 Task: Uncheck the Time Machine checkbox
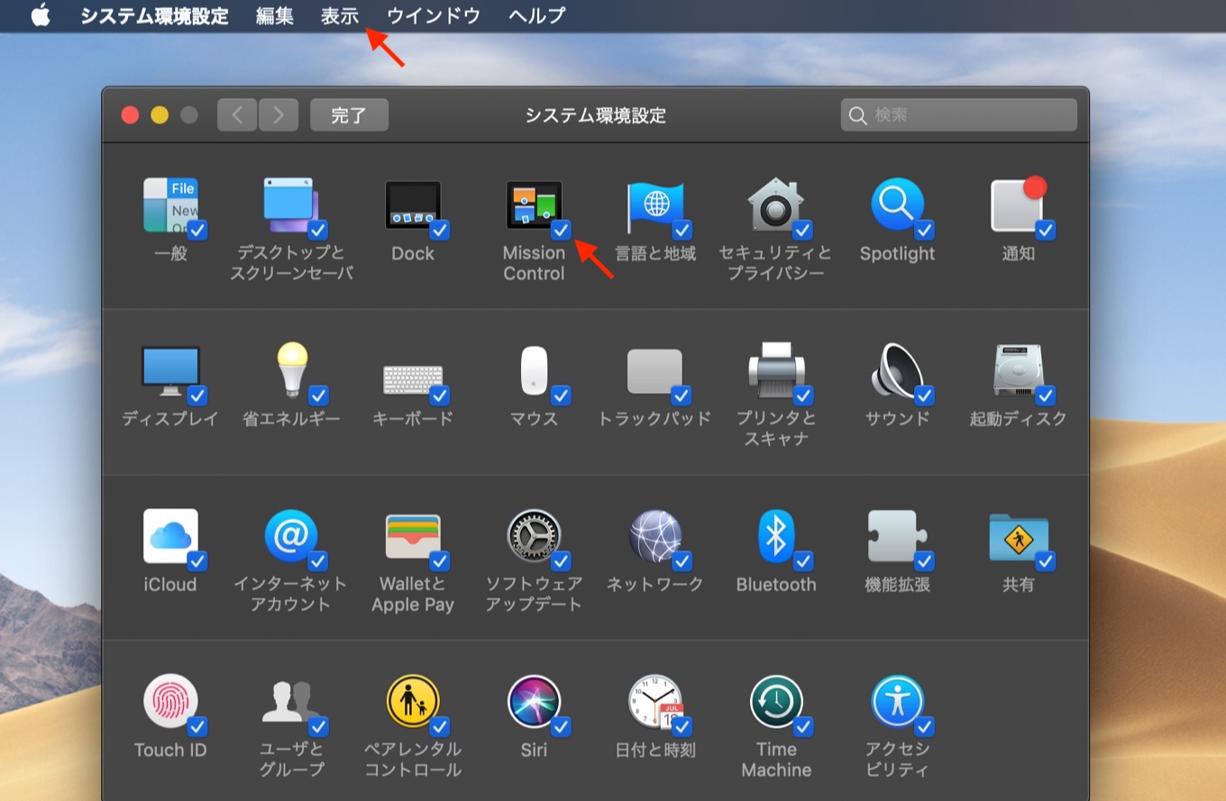click(x=802, y=725)
